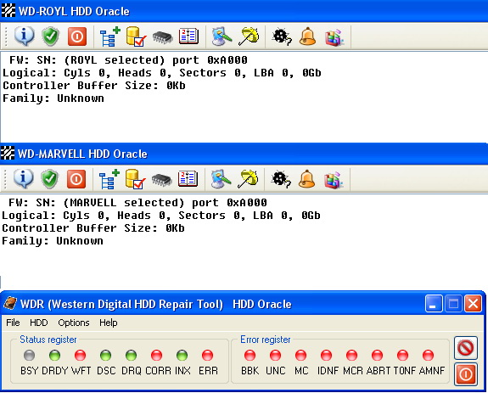The image size is (488, 393).
Task: Open the Options menu in WDR window
Action: [x=74, y=323]
